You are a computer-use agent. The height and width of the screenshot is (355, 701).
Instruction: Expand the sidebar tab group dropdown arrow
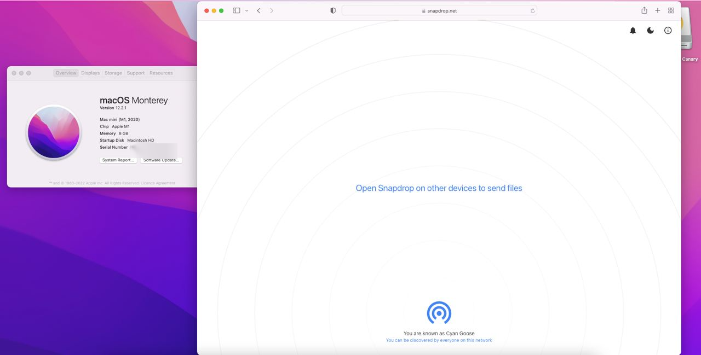[x=246, y=11]
